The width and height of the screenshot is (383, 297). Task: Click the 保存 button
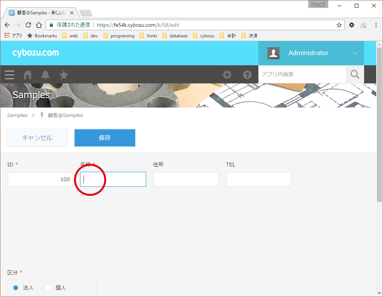(105, 138)
